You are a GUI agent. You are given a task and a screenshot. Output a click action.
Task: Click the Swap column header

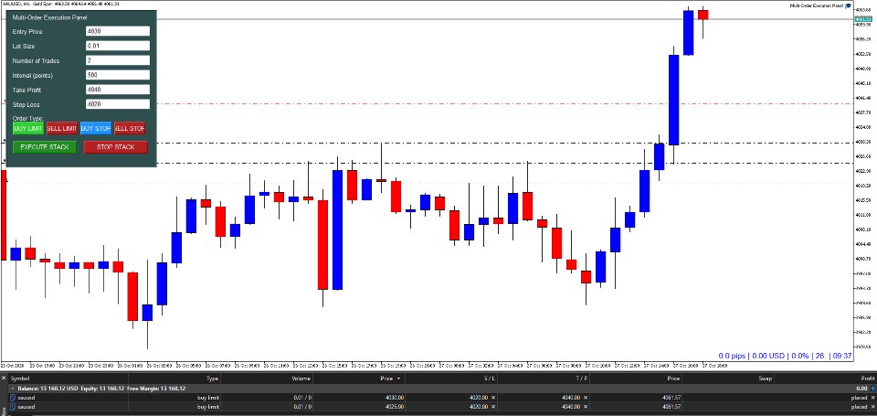click(766, 379)
